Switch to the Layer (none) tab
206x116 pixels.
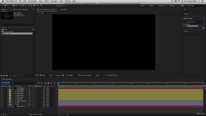point(64,9)
